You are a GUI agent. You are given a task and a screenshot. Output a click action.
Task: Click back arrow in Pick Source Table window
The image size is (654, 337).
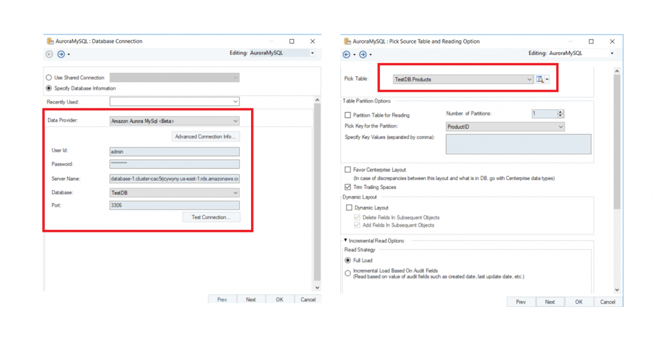coord(347,54)
